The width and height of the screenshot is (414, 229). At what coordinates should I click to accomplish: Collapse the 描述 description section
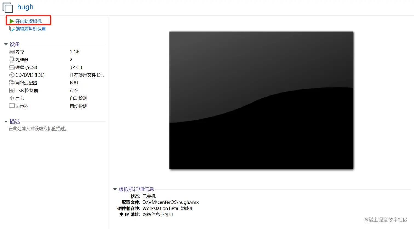pyautogui.click(x=6, y=121)
